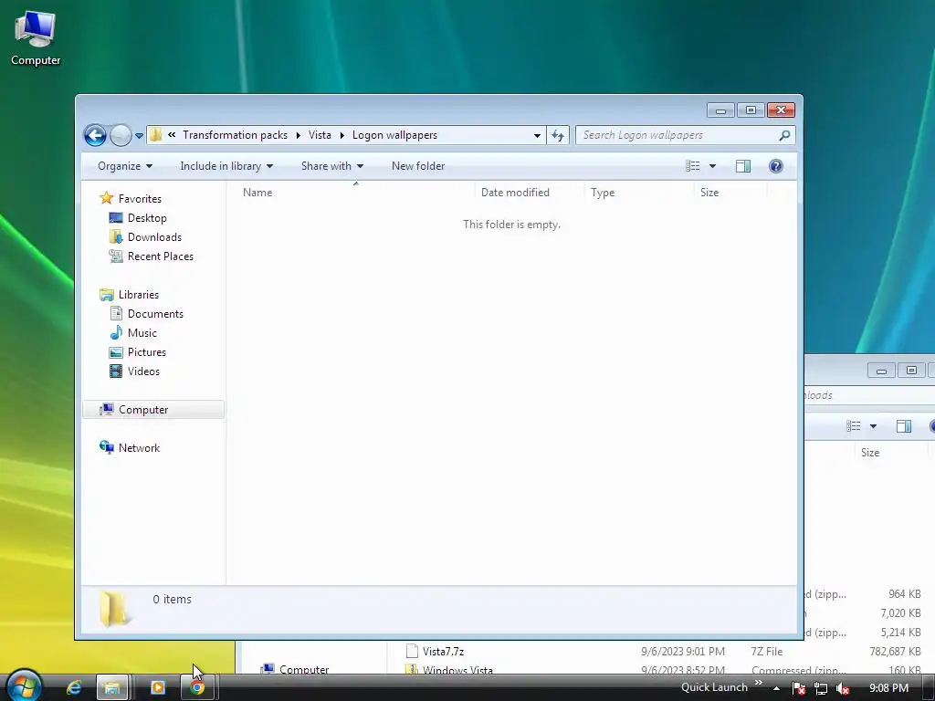Select the Computer desktop icon

pos(36,37)
